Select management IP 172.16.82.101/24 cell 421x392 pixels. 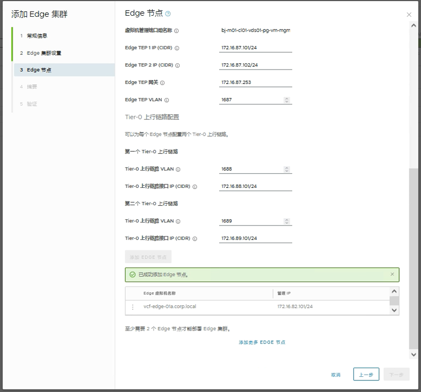[295, 307]
